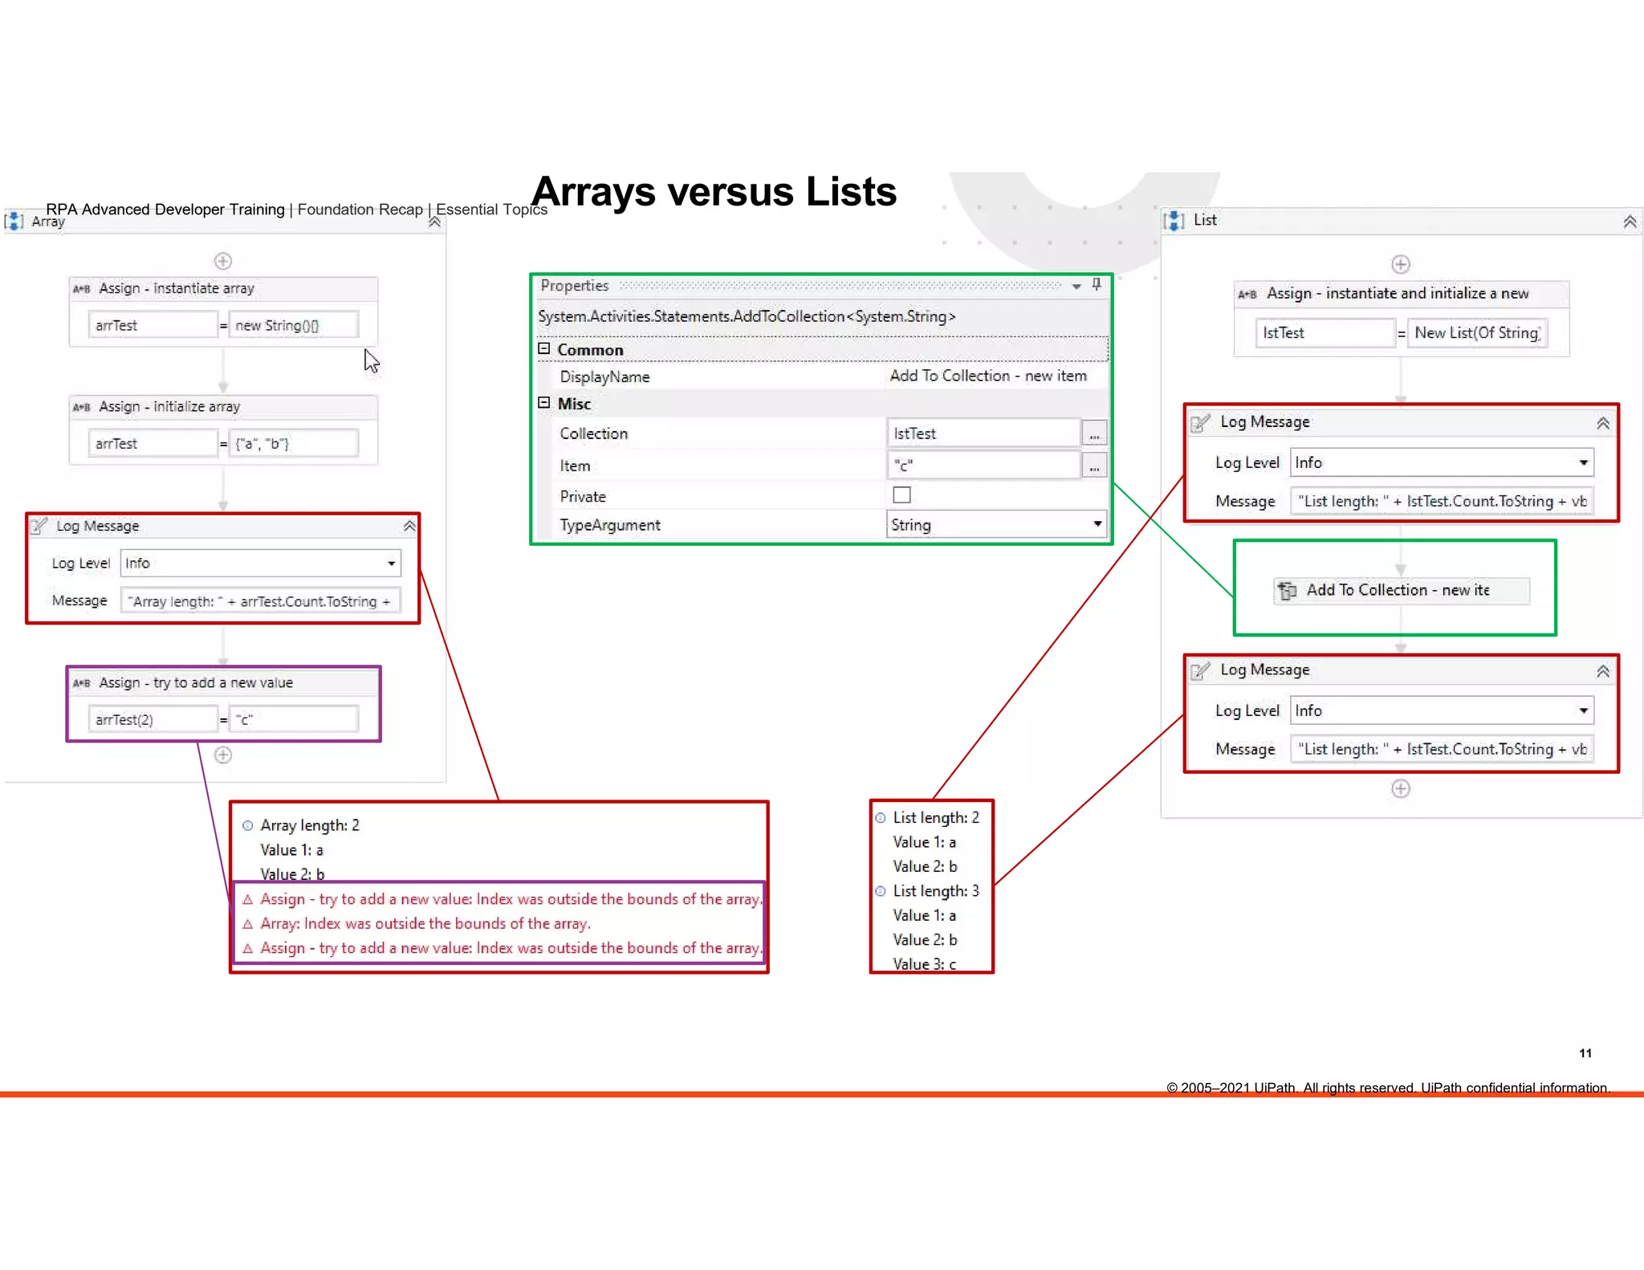Collapse the List sequence with chevron
Viewport: 1644px width, 1270px height.
coord(1629,222)
